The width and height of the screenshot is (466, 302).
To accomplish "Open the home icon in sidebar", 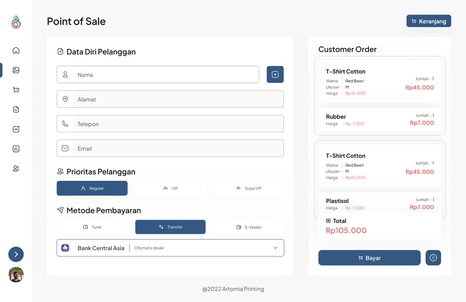I will click(16, 50).
